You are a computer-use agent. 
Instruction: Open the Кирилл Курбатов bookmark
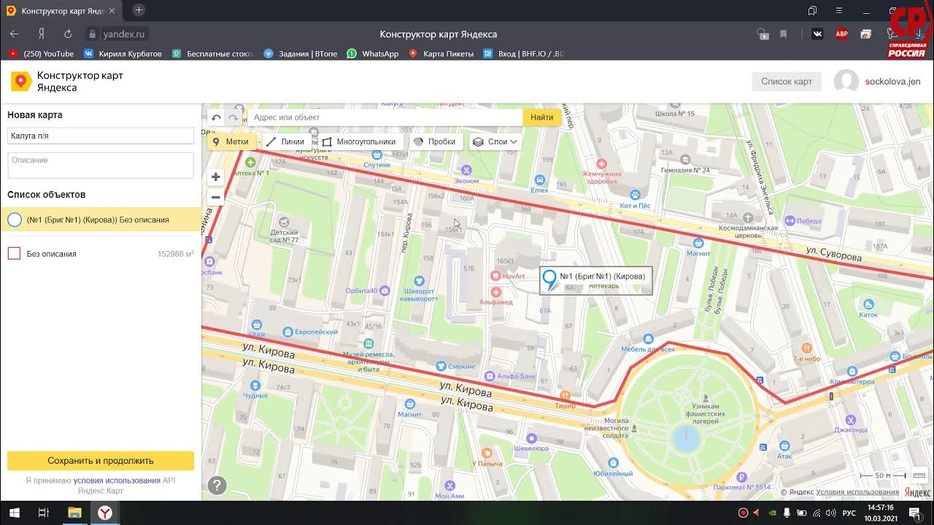tap(123, 54)
